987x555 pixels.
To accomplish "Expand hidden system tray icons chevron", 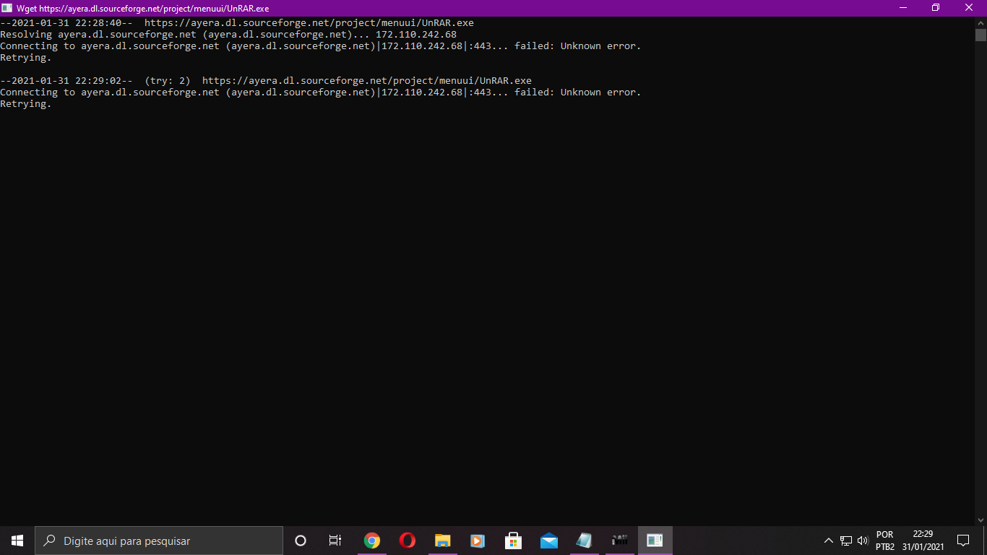I will click(829, 541).
